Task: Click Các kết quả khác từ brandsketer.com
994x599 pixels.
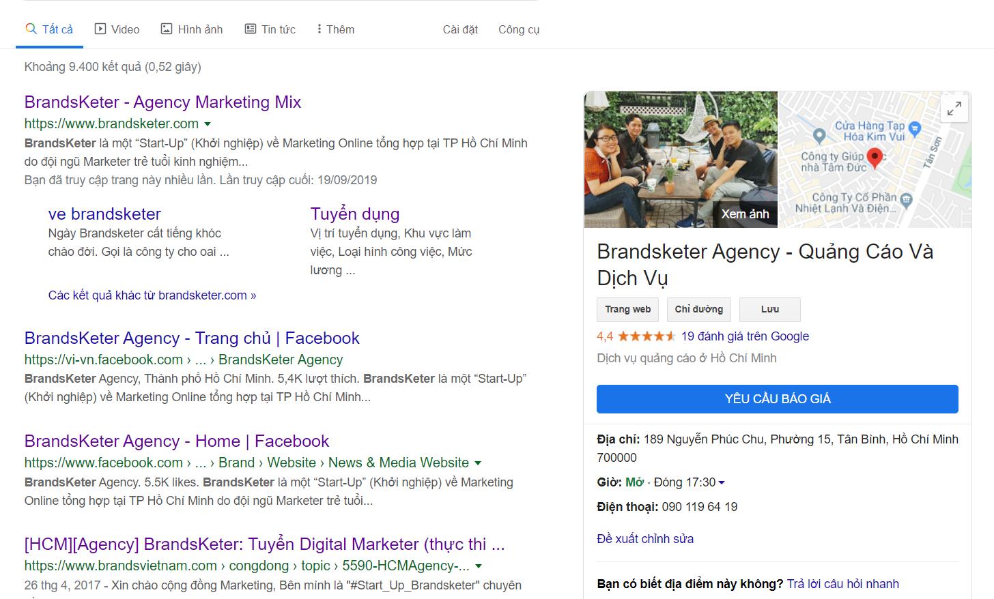Action: point(152,295)
